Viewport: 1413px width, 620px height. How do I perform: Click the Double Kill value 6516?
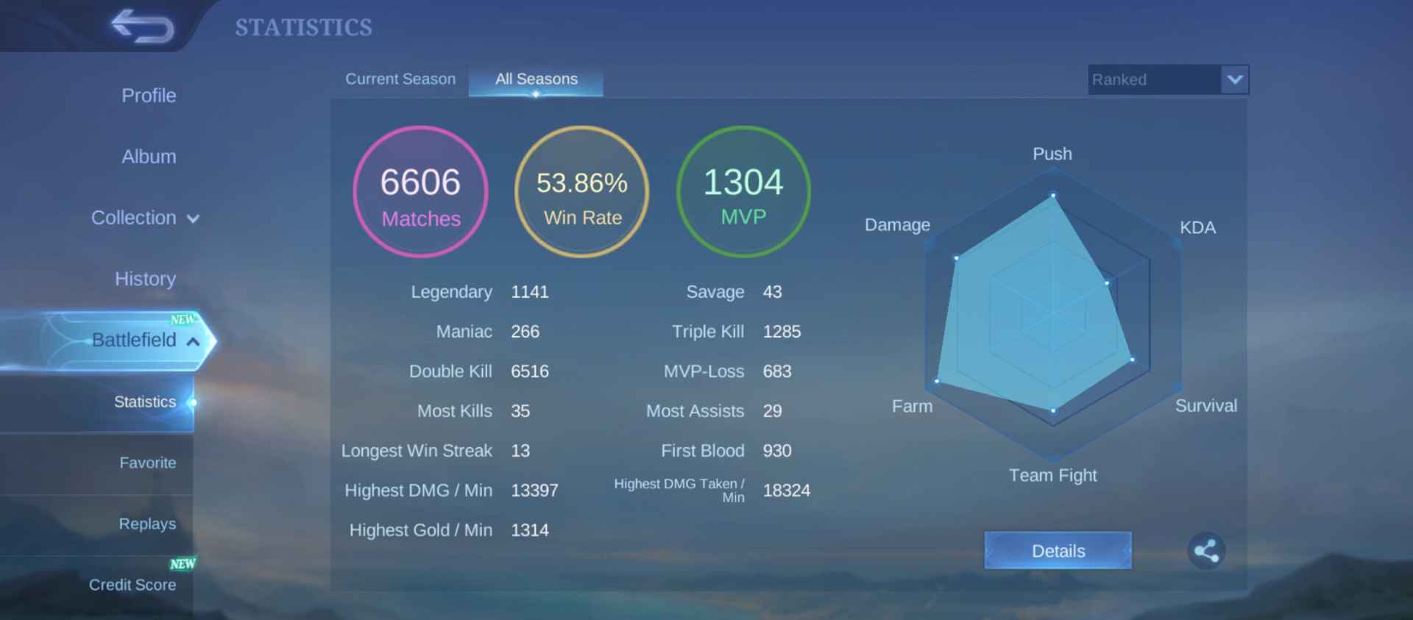pos(530,371)
